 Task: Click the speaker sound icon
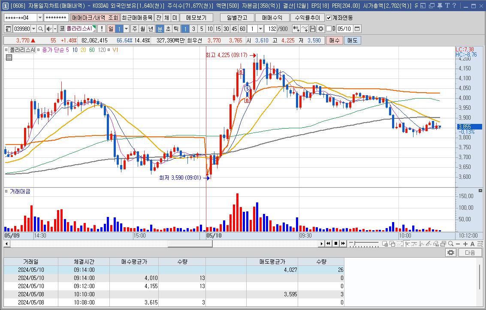pos(49,29)
